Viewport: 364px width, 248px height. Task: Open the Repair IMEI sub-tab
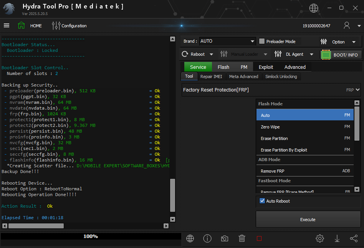(x=211, y=77)
